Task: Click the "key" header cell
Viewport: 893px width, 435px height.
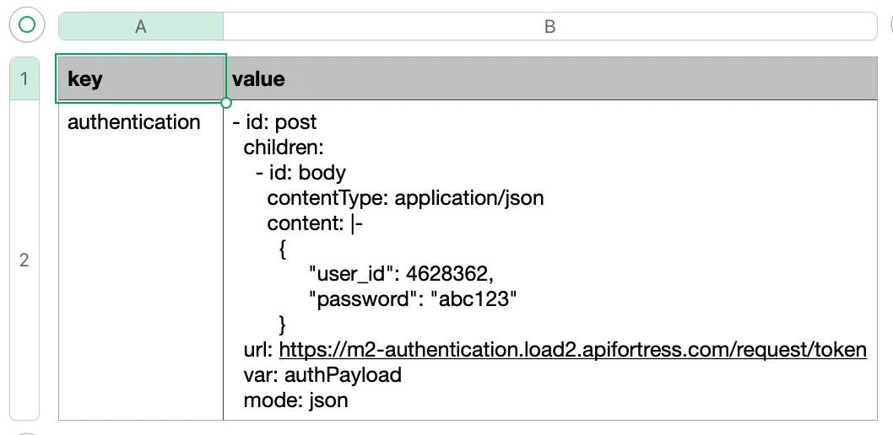Action: click(141, 79)
